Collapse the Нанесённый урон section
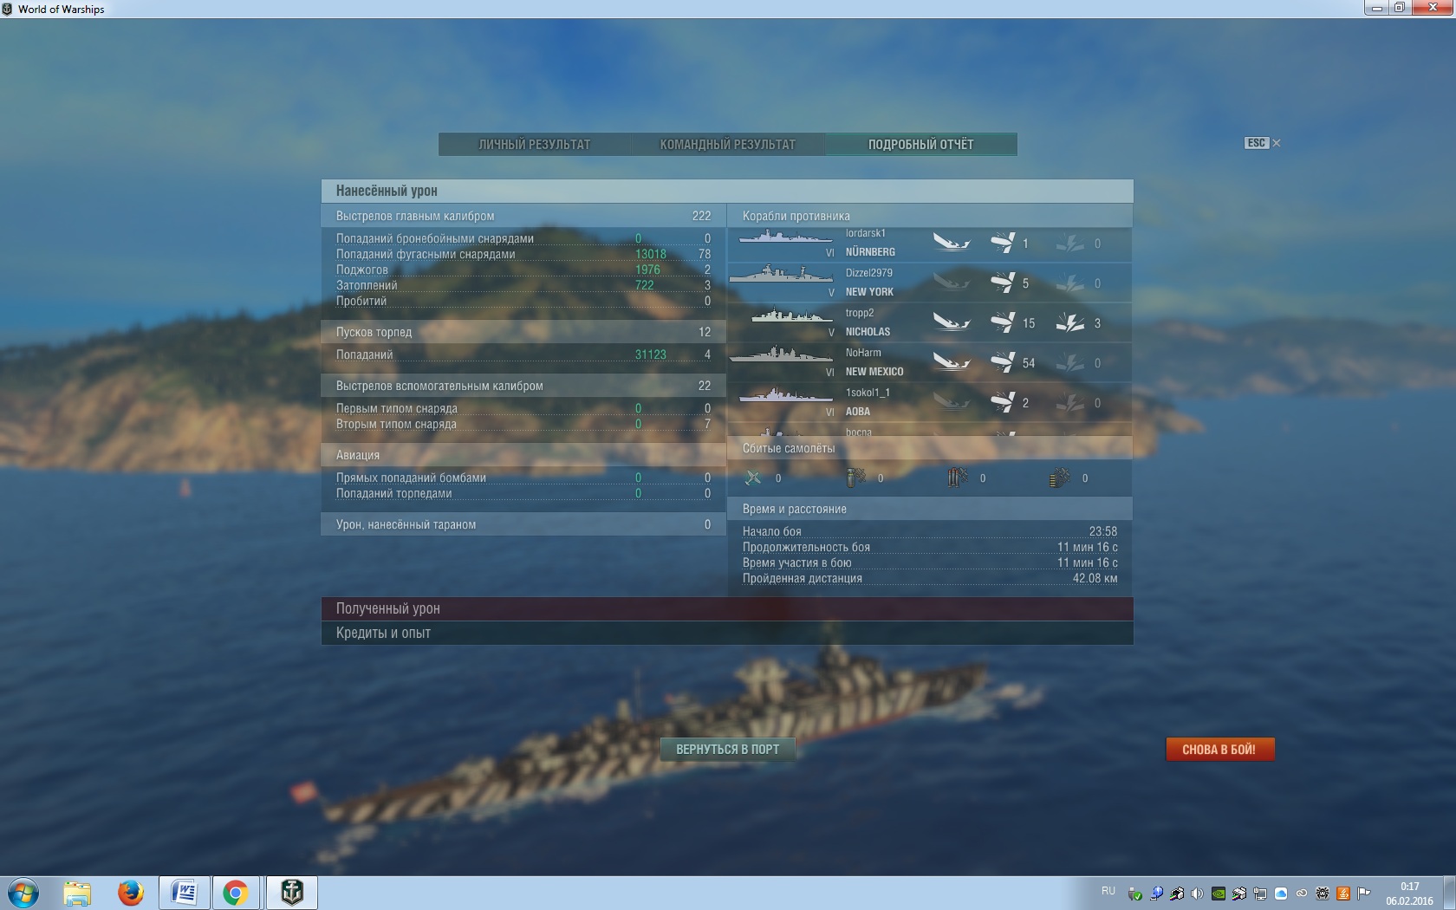1456x910 pixels. pos(727,191)
